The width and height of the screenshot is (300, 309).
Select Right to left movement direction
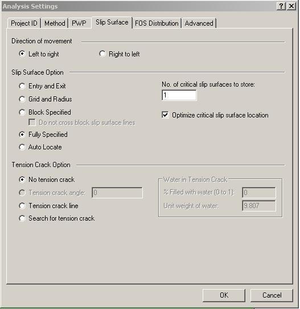[x=120, y=54]
